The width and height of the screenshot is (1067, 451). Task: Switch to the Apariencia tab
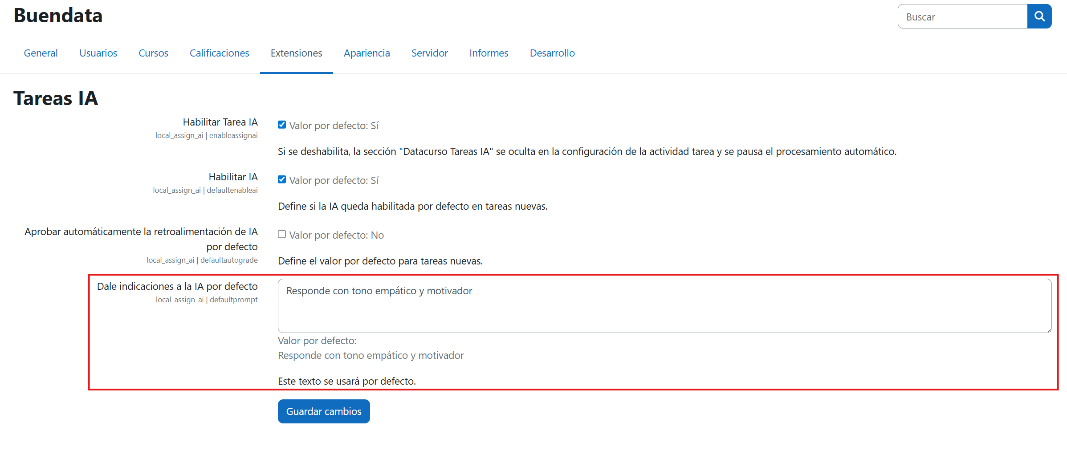point(367,53)
